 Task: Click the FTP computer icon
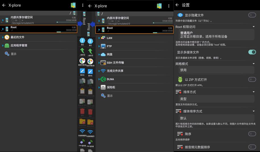coord(103,46)
